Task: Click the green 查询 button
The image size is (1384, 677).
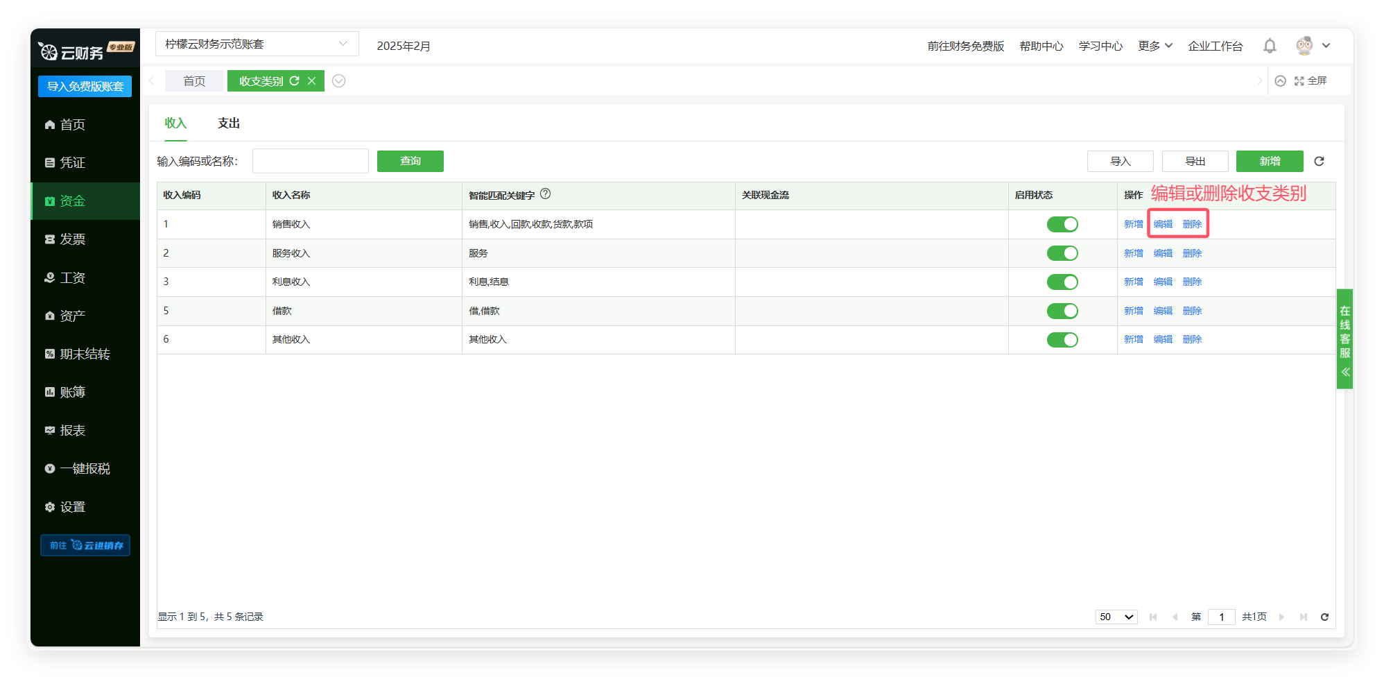Action: point(410,161)
